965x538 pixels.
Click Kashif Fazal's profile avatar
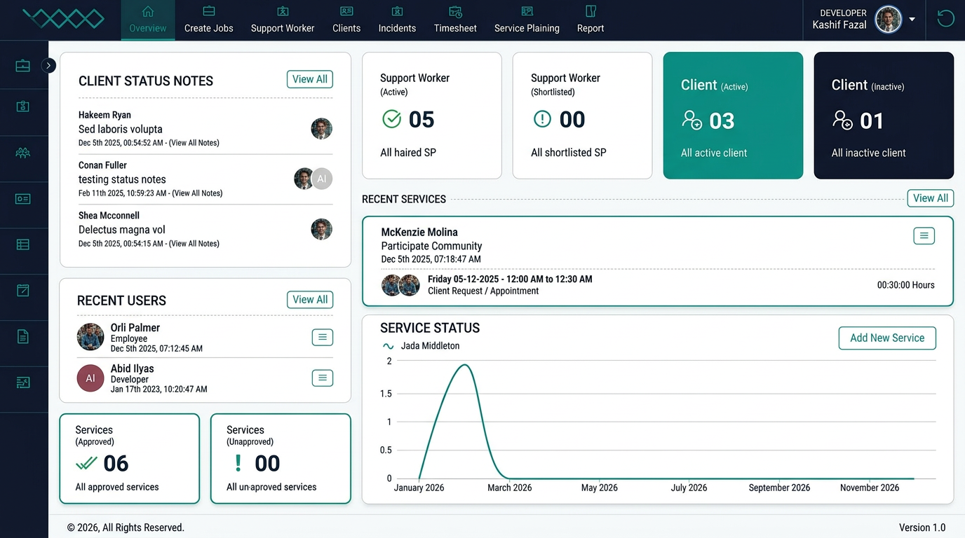(x=888, y=20)
